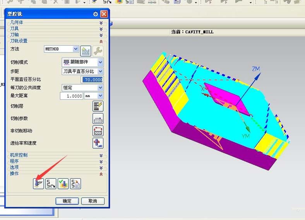Expand the 程序 section

pyautogui.click(x=101, y=162)
